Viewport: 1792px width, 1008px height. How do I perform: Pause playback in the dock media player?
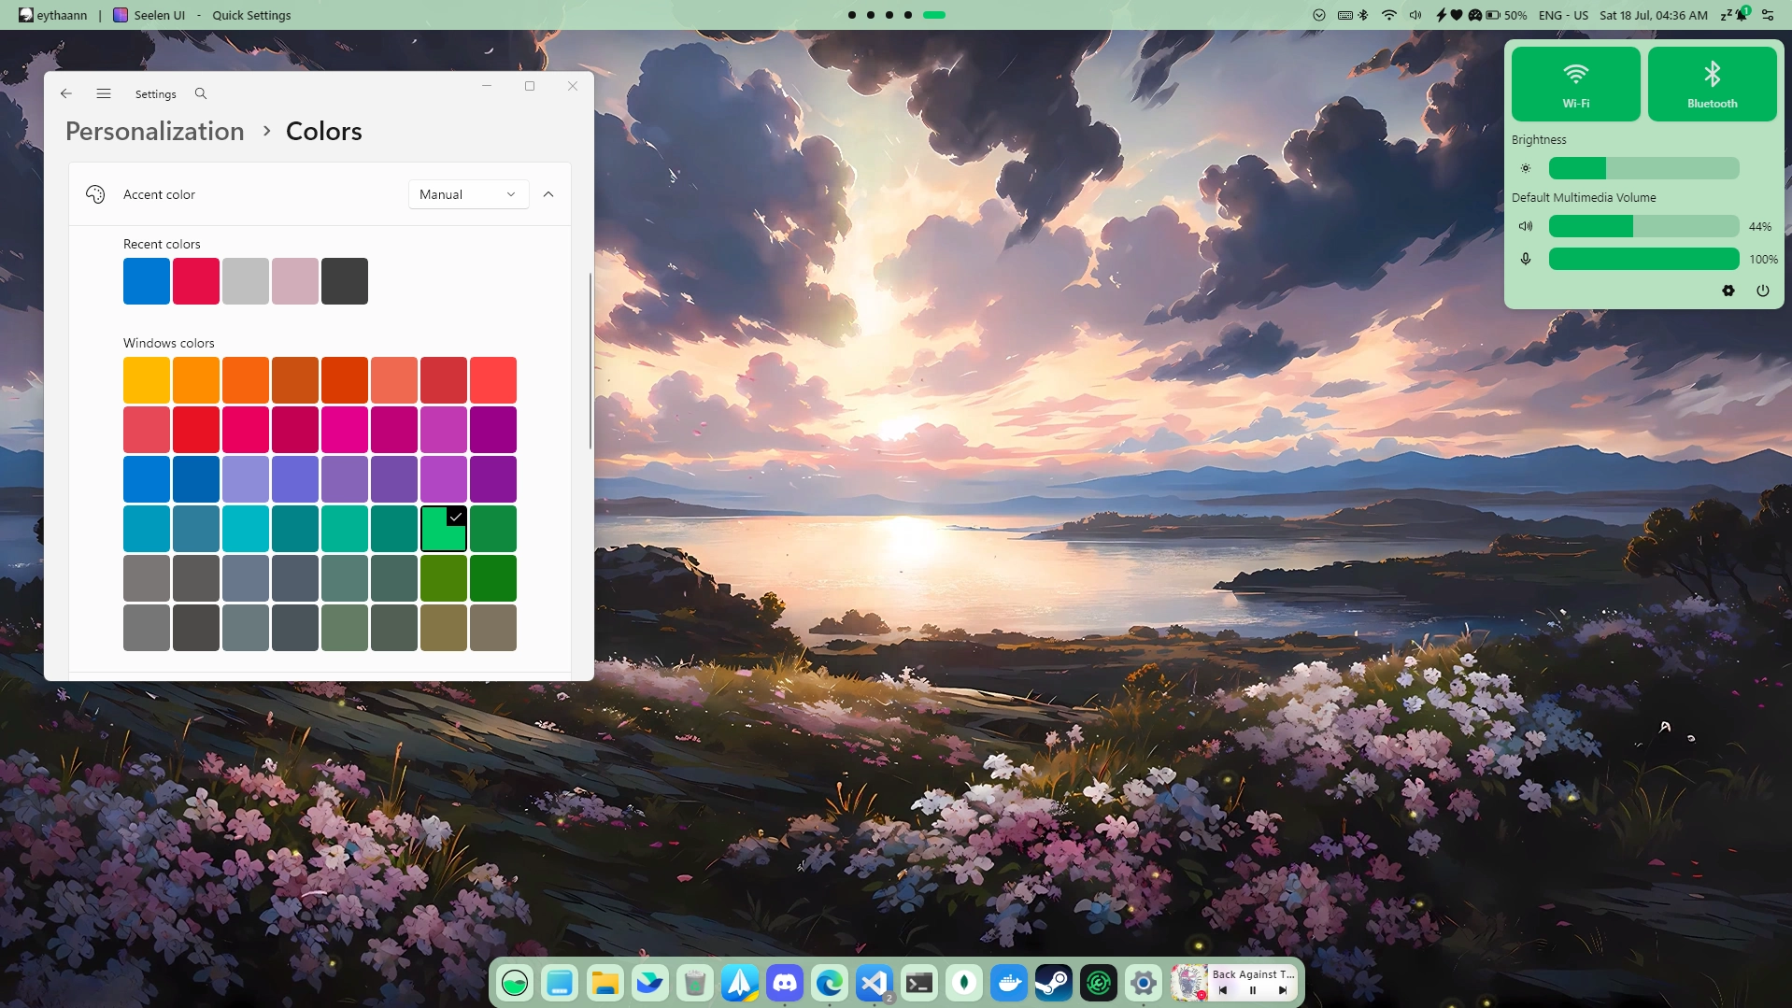tap(1253, 990)
